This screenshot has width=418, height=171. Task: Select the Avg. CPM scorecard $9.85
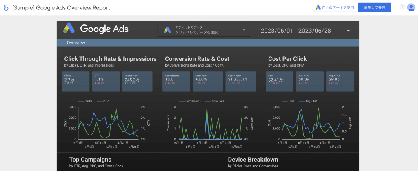click(340, 82)
